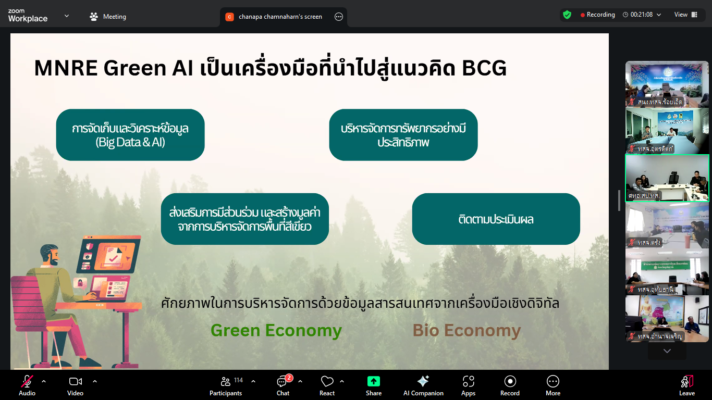Open the Chat panel
712x400 pixels.
283,386
